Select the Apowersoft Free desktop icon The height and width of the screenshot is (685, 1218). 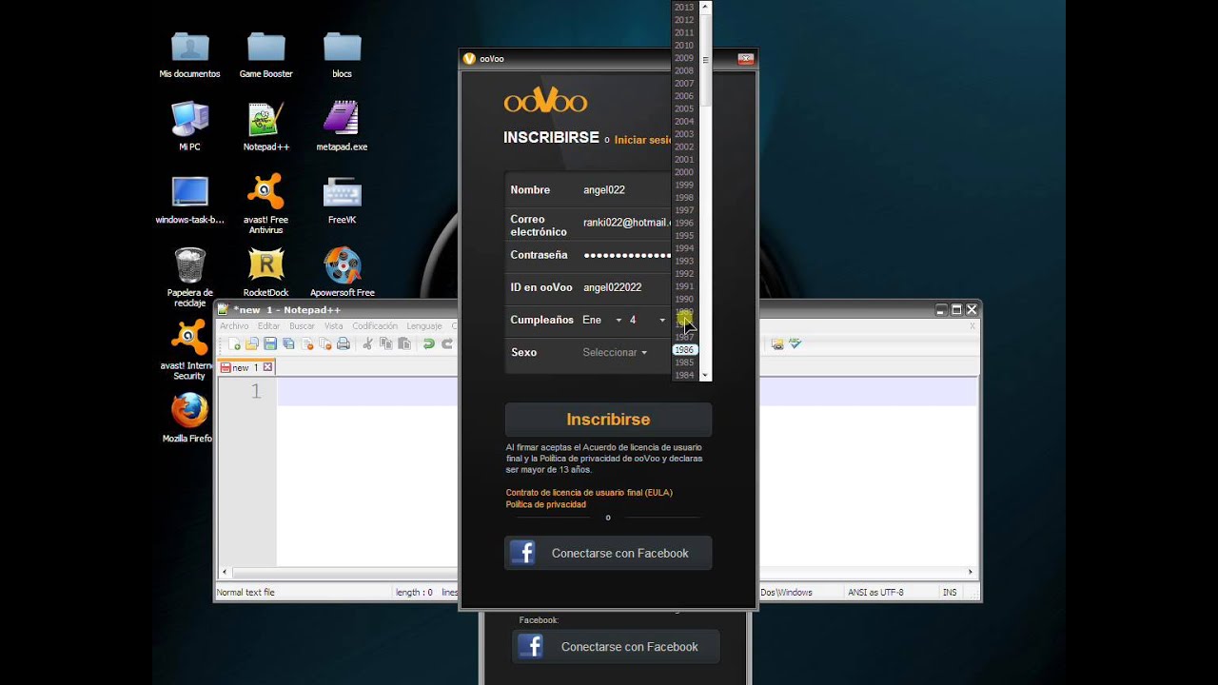click(343, 272)
